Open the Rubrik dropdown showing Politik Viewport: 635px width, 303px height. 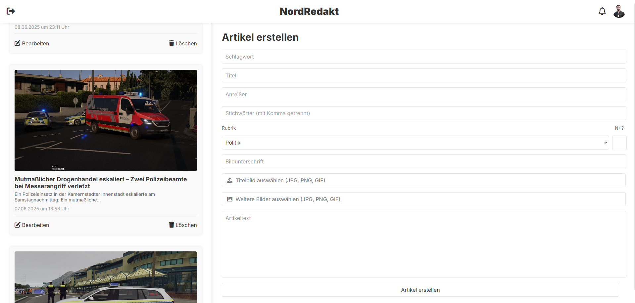point(415,143)
